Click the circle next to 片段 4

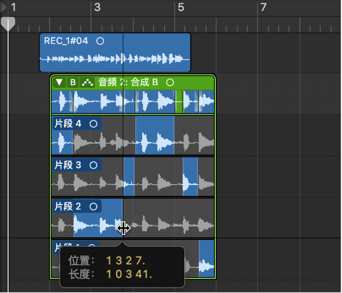[x=94, y=124]
